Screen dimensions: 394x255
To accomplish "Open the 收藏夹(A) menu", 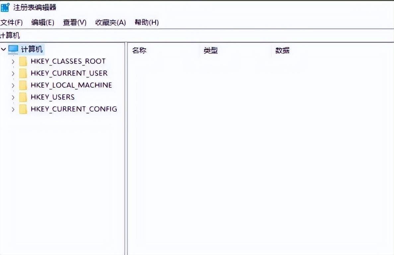I will 110,23.
